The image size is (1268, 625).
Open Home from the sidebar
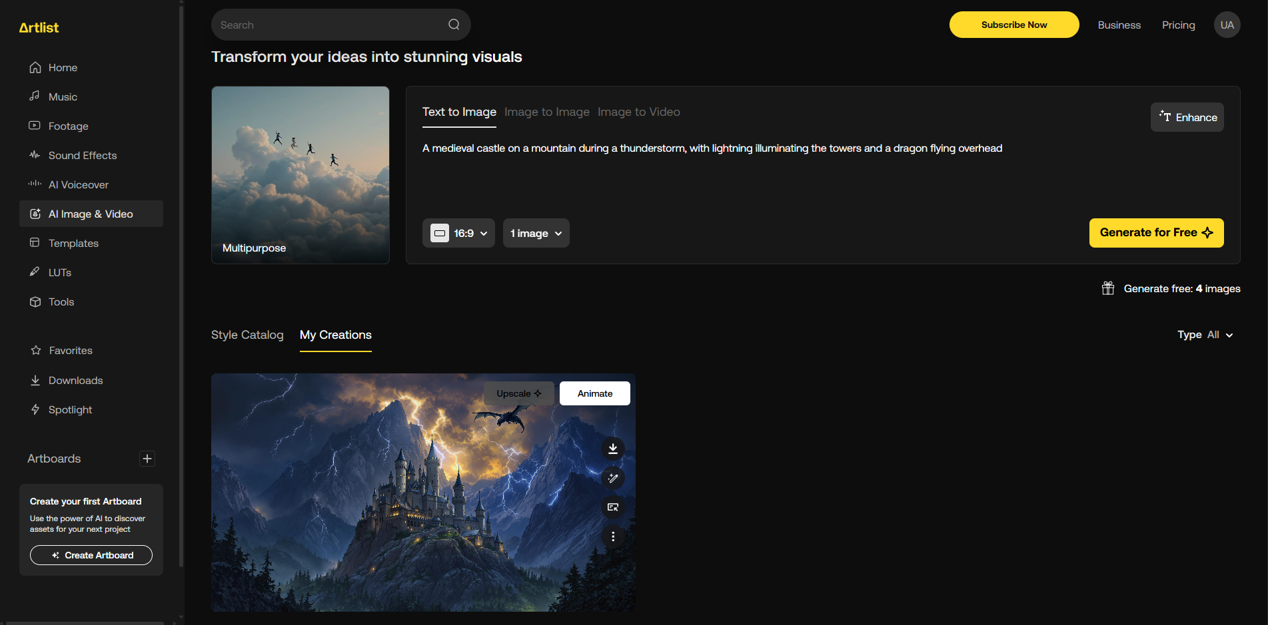91,67
